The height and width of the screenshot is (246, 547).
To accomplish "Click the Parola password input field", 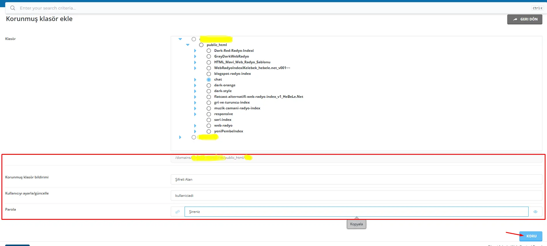I will tap(356, 212).
